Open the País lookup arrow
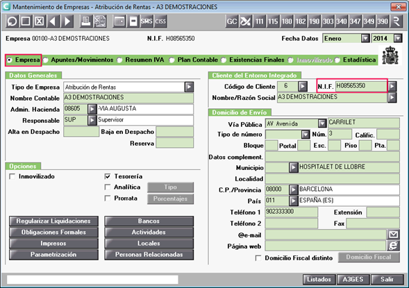Image resolution: width=409 pixels, height=288 pixels. click(294, 201)
